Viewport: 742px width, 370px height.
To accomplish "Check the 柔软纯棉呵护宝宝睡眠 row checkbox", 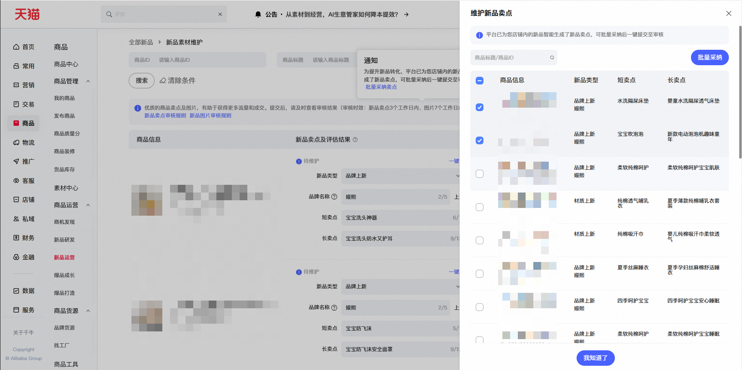I will point(480,340).
